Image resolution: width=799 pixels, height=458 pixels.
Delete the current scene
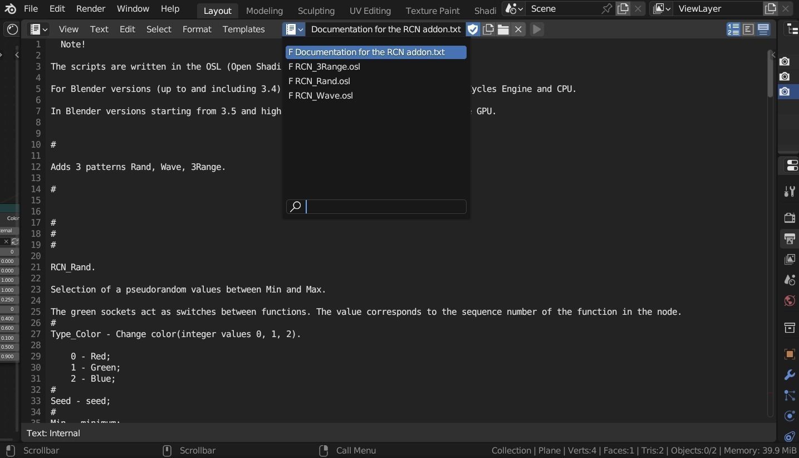tap(638, 9)
